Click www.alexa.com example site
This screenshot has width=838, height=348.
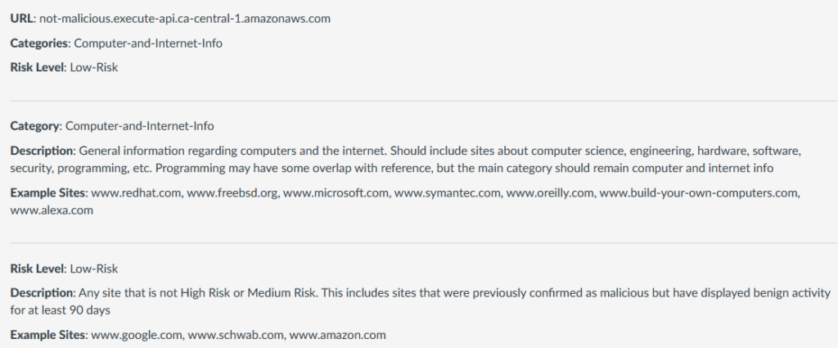pyautogui.click(x=52, y=210)
